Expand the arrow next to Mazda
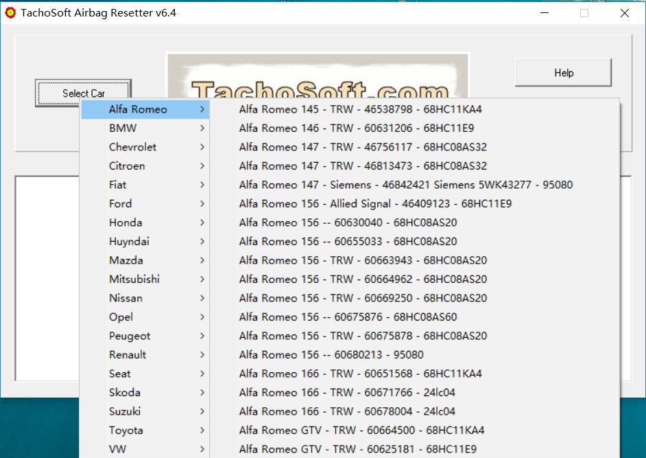Viewport: 646px width, 458px height. (x=202, y=260)
